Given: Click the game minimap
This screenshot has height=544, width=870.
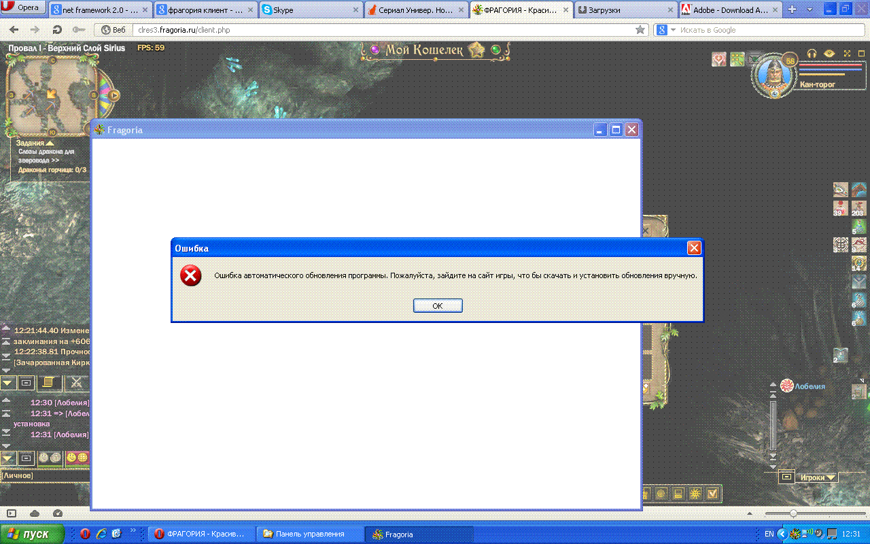Looking at the screenshot, I should click(x=52, y=95).
